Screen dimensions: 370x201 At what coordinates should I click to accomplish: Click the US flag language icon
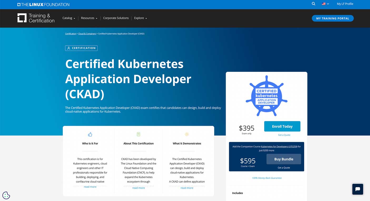pyautogui.click(x=323, y=4)
